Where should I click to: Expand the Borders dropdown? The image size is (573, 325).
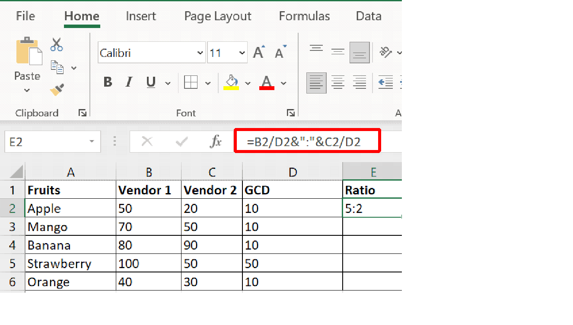[x=208, y=82]
